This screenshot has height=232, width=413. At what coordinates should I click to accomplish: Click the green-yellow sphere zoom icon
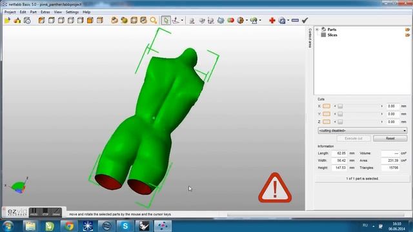click(124, 20)
